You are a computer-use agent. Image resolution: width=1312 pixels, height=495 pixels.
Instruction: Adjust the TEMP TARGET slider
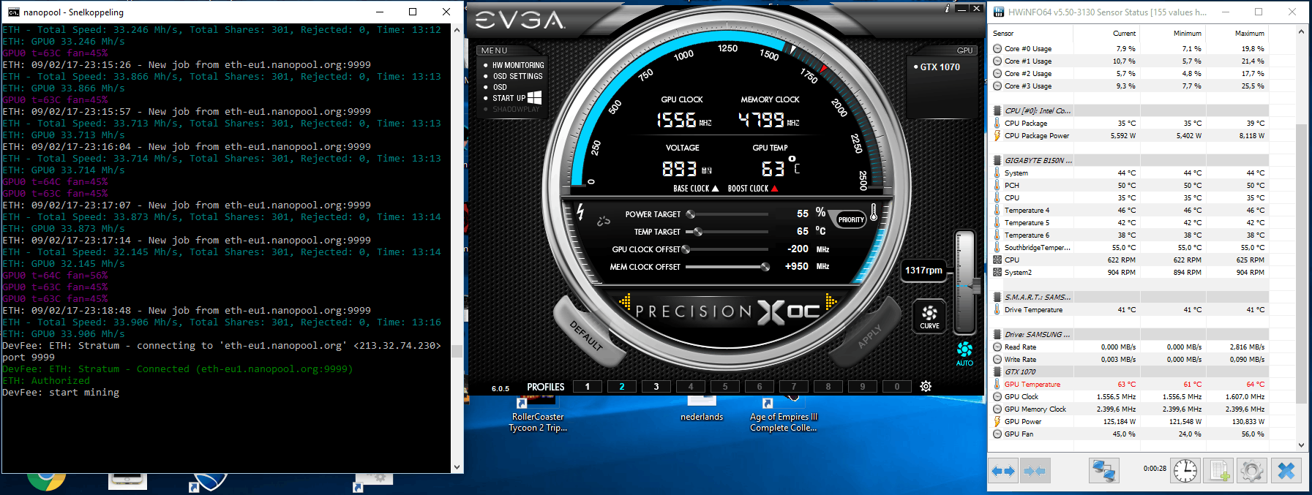point(727,232)
